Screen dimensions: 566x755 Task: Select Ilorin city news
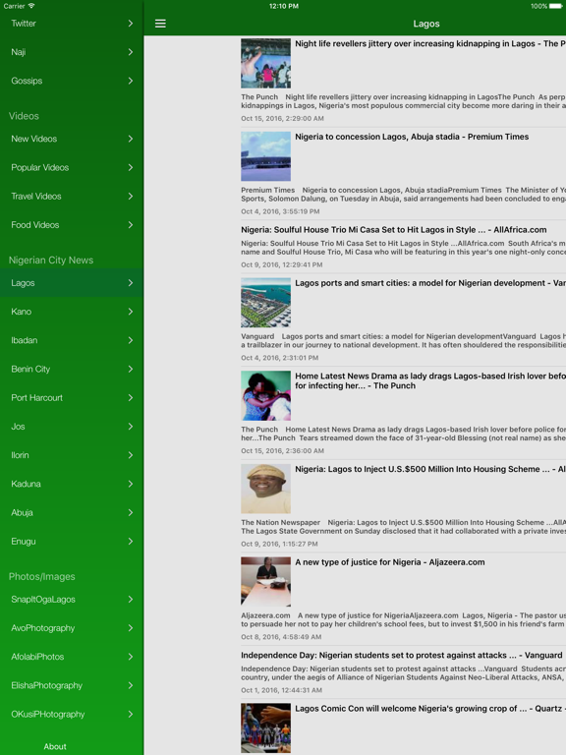point(72,455)
